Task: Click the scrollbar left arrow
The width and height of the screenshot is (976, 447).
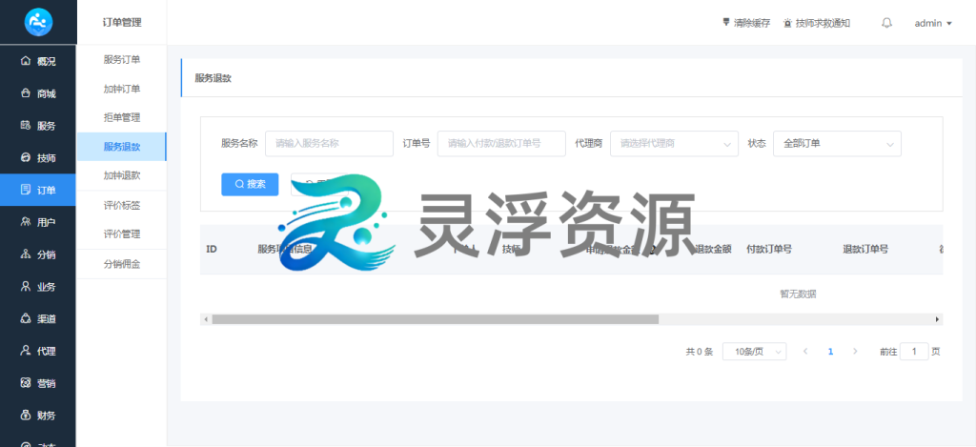Action: pos(206,319)
